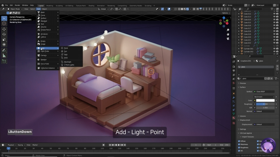280x157 pixels.
Task: Unlink the glass material X icon
Action: [x=271, y=78]
